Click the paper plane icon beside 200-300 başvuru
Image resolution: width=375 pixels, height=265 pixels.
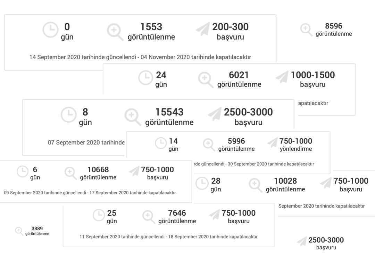click(x=202, y=30)
